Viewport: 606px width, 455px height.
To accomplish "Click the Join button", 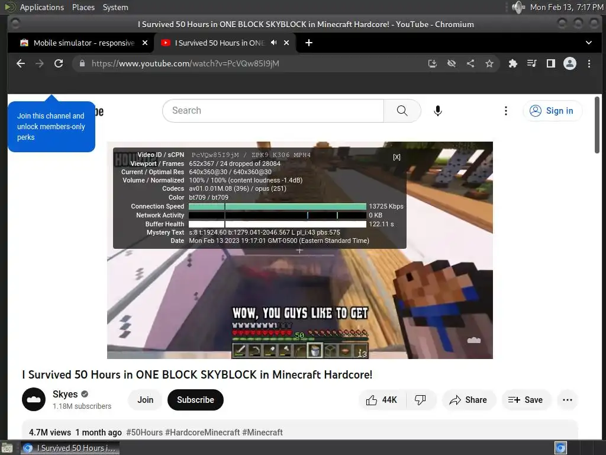I will [146, 400].
